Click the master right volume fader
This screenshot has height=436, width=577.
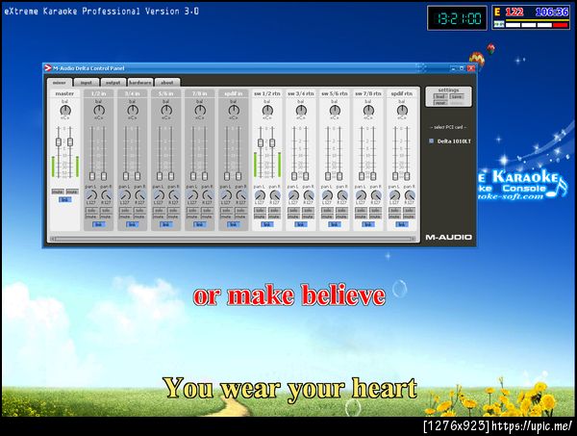(x=70, y=142)
